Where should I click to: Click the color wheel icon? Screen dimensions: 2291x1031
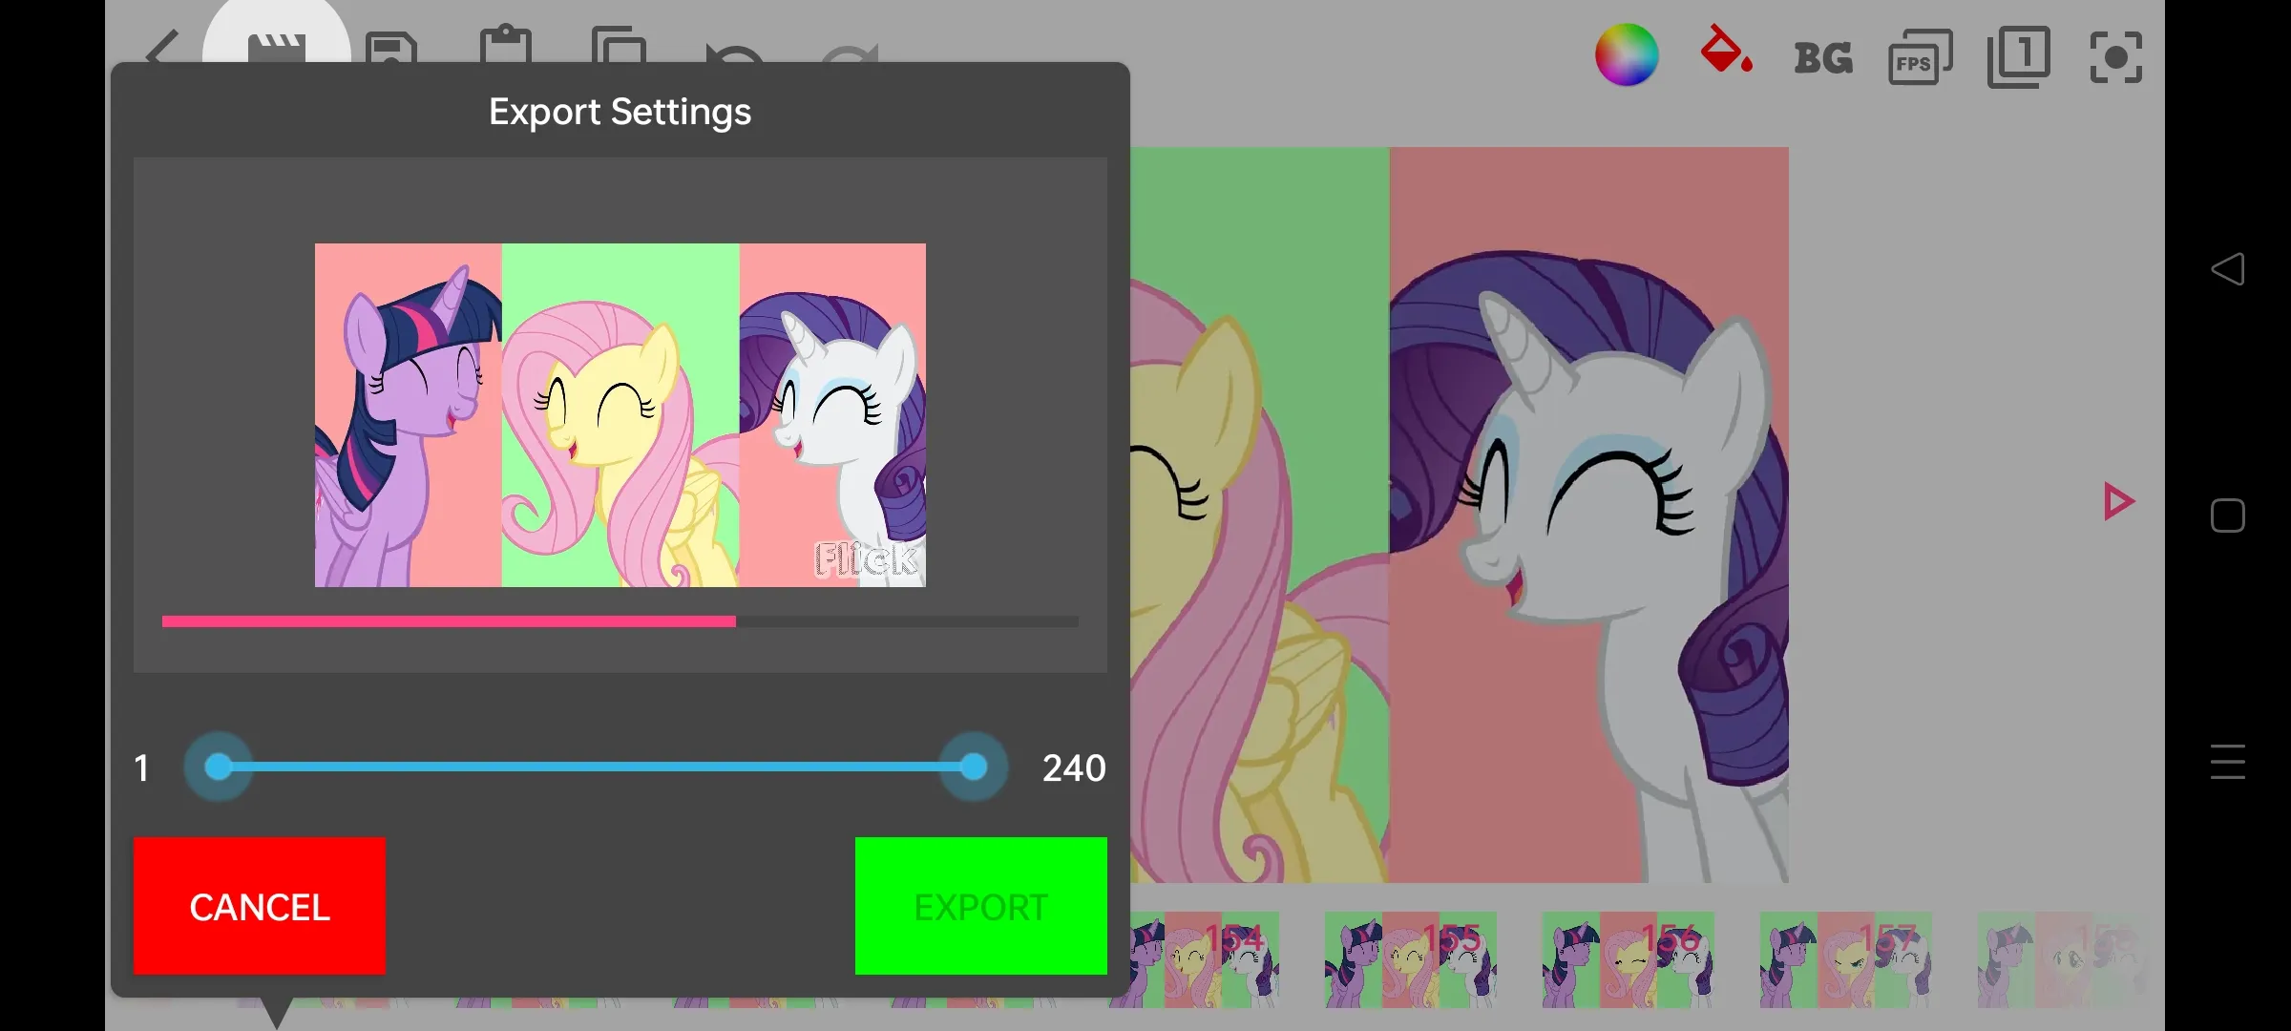pos(1624,57)
